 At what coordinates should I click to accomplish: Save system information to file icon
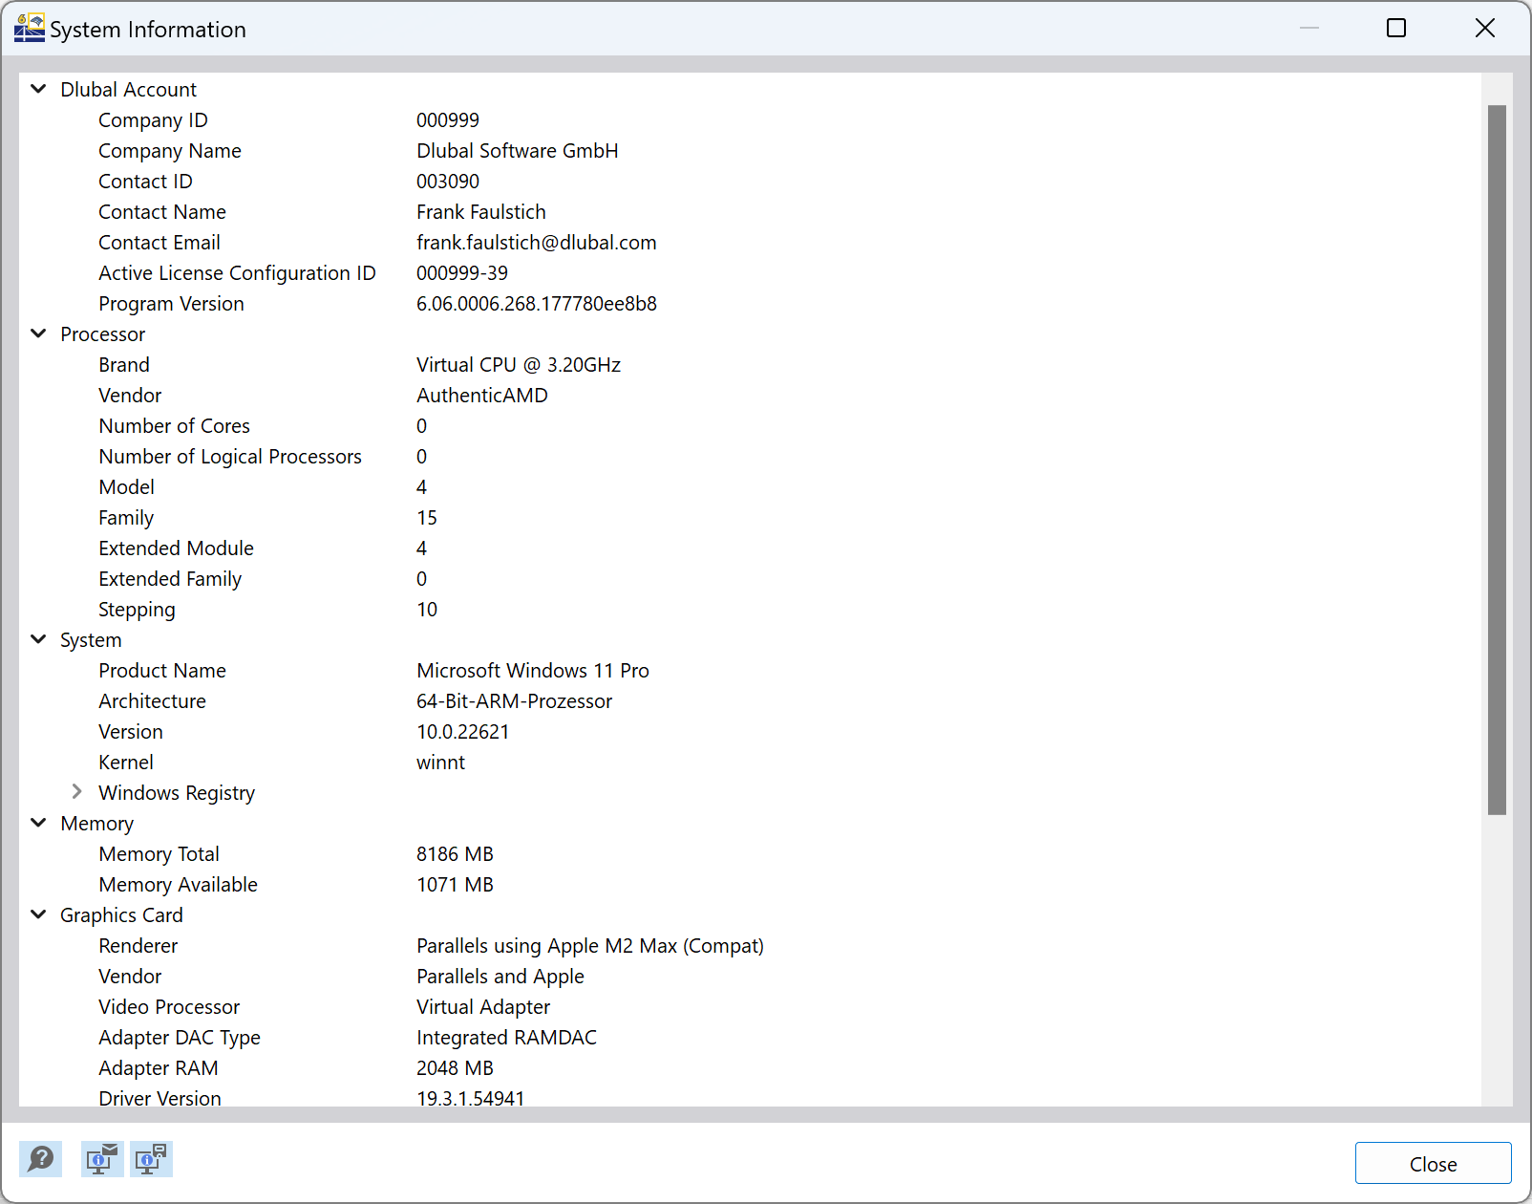(x=151, y=1159)
